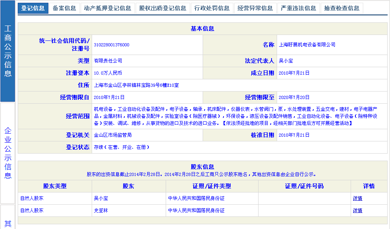Open 企业公示信息 in the left sidebar
Viewport: 390px width, 229px height.
coord(8,153)
